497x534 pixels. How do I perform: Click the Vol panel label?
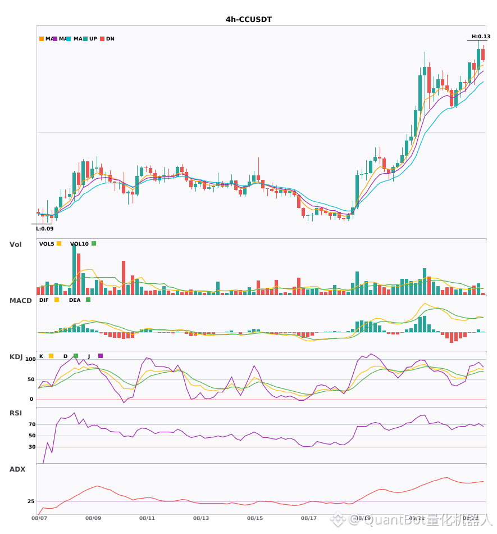(16, 245)
